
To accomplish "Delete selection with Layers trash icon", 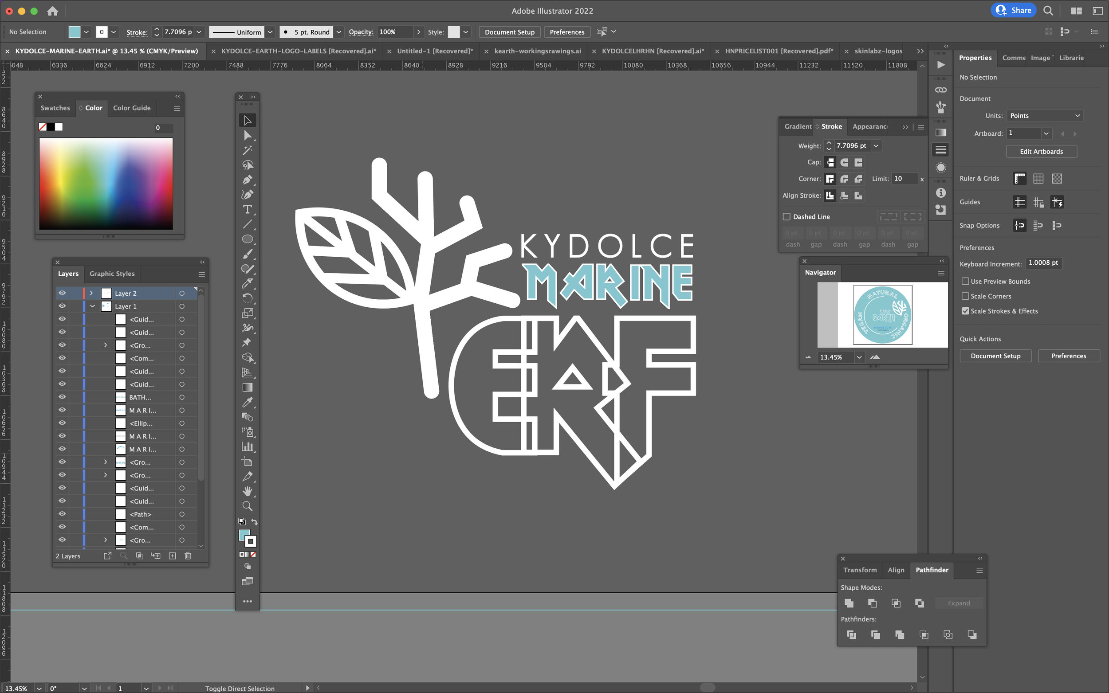I will tap(188, 556).
